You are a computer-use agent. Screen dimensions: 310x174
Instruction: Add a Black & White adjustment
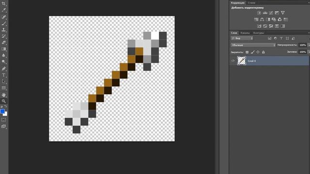coord(268,19)
